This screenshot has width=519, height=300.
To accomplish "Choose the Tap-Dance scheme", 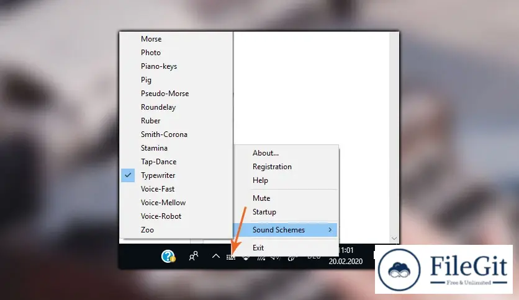I will point(176,162).
